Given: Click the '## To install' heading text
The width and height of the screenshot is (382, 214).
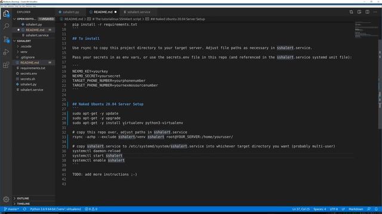Looking at the screenshot, I should (86, 39).
